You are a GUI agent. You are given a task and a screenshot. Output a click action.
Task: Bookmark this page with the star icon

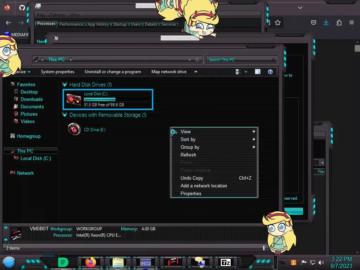point(278,22)
